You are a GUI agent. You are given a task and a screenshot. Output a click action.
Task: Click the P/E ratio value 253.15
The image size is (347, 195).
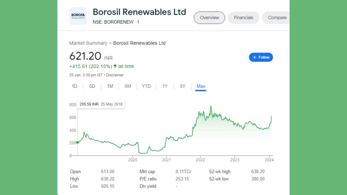click(x=182, y=179)
